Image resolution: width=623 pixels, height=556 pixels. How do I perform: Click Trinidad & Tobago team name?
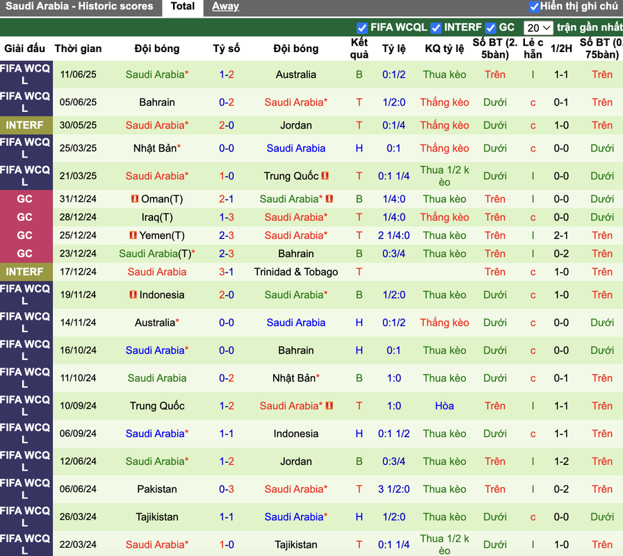click(x=296, y=272)
